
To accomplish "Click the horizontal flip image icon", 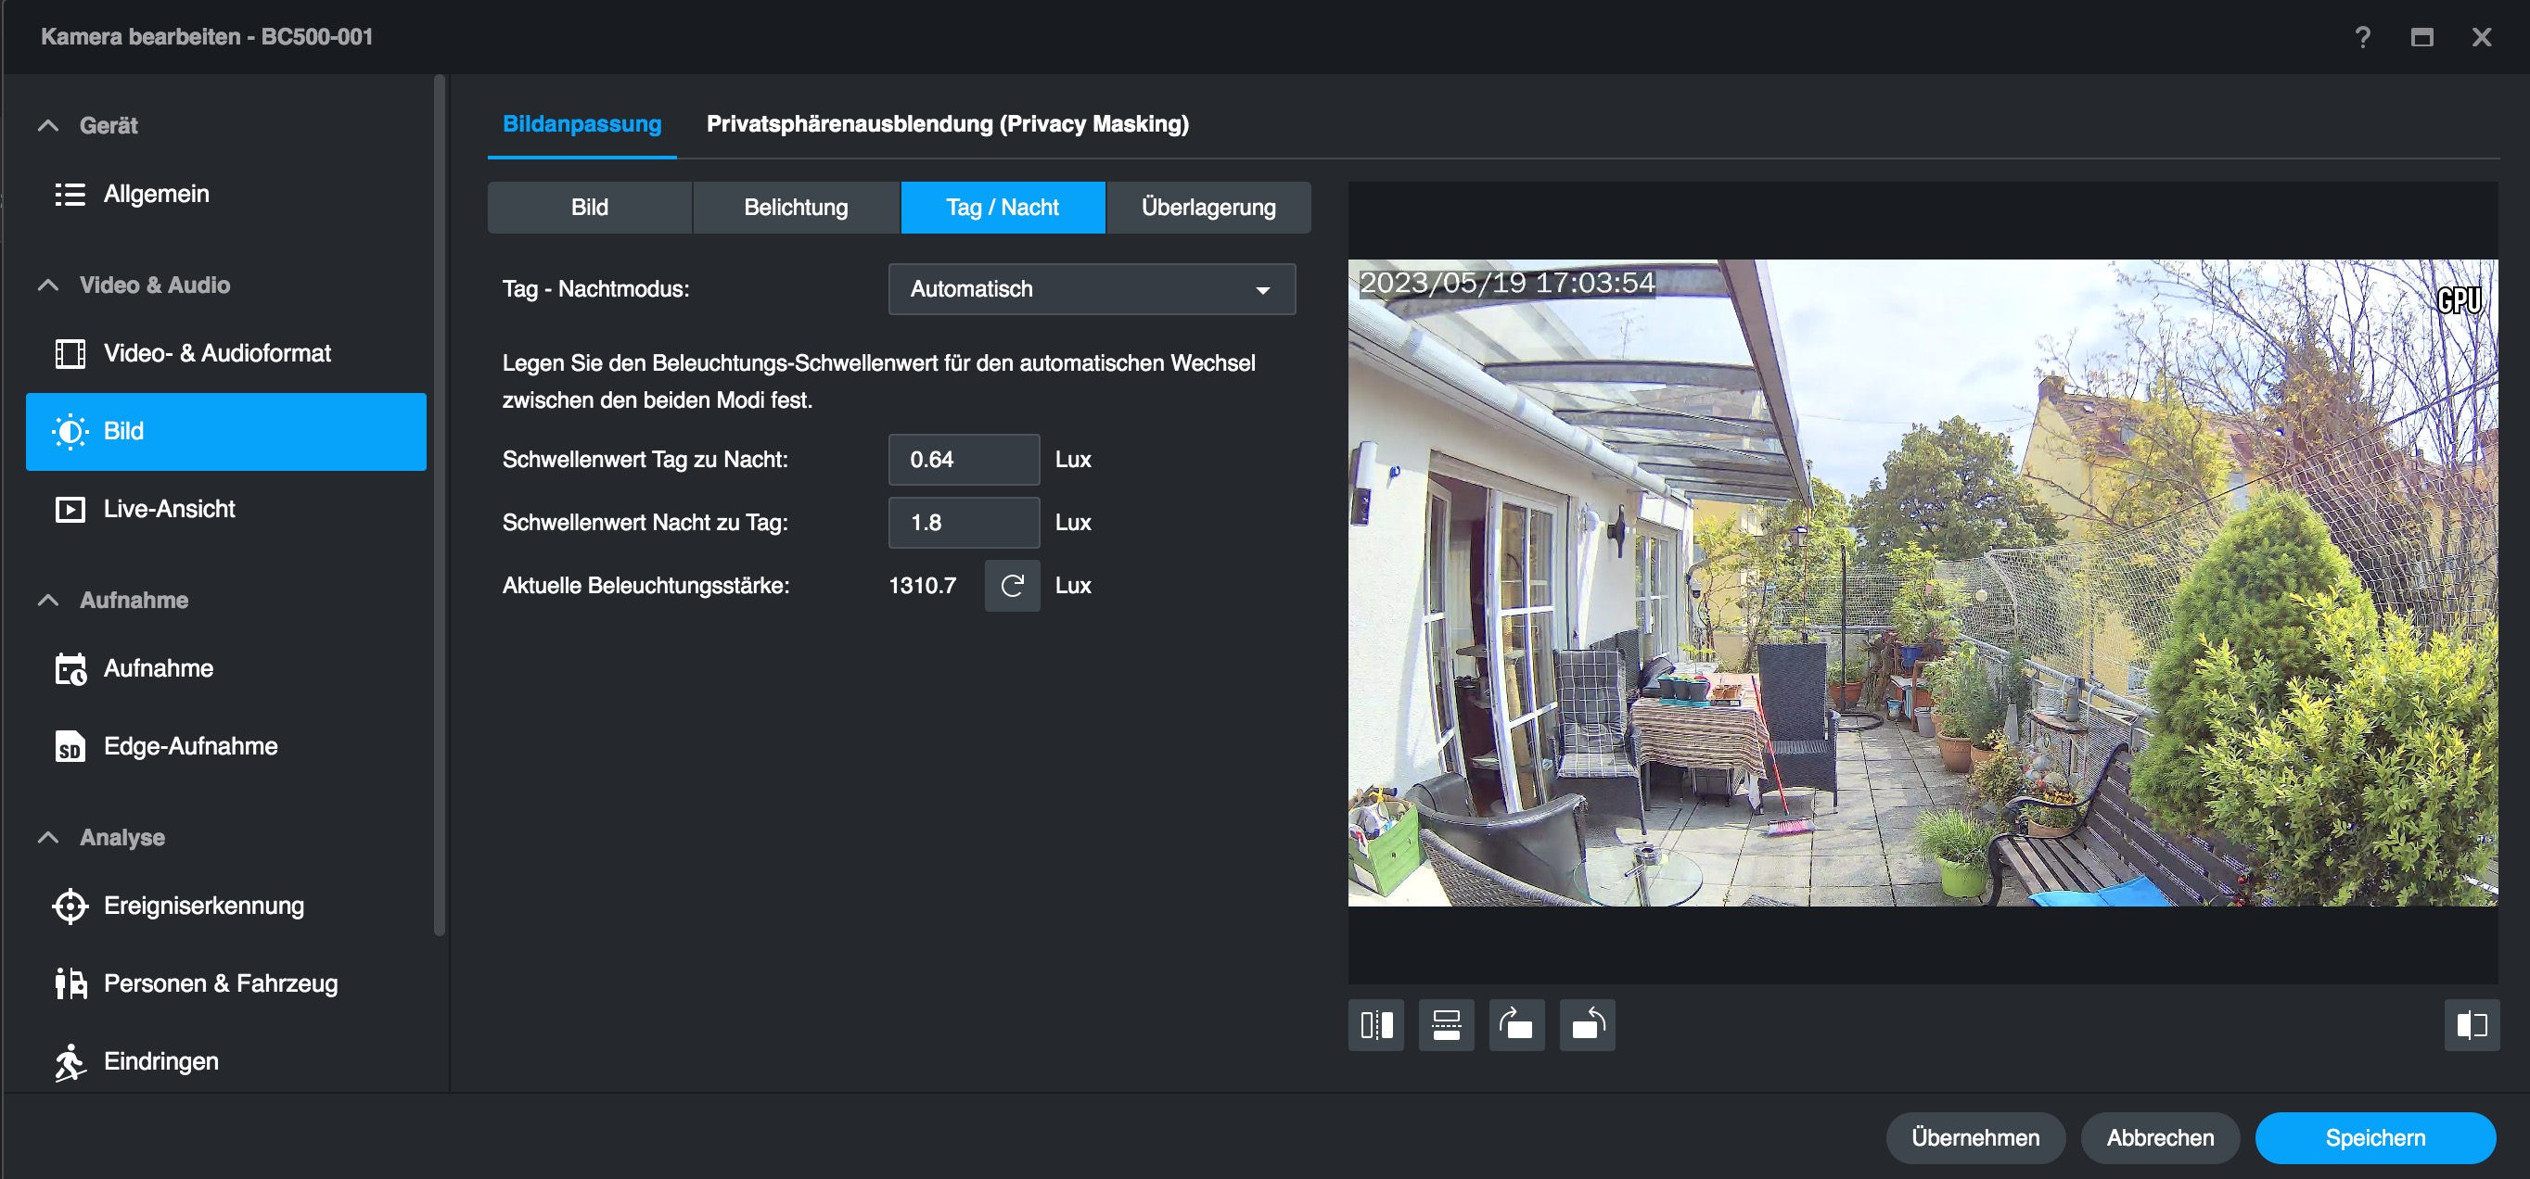I will [x=1376, y=1025].
